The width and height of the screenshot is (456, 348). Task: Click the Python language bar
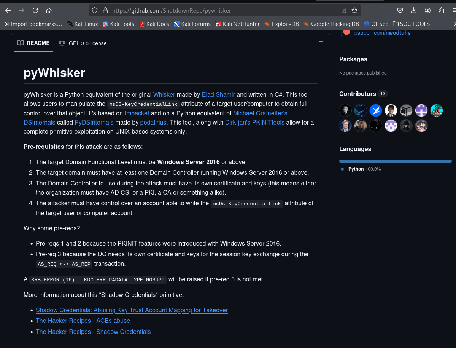click(395, 161)
